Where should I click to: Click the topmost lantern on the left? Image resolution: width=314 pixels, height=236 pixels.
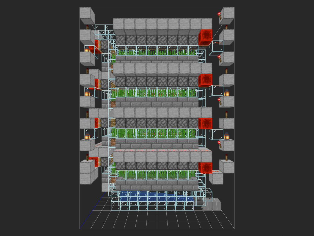point(87,49)
